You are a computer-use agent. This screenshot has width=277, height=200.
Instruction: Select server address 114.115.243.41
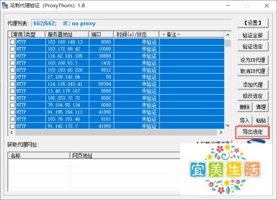click(x=65, y=84)
